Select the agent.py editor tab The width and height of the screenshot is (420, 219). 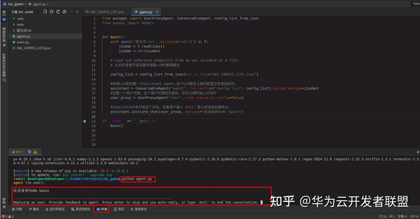point(145,12)
